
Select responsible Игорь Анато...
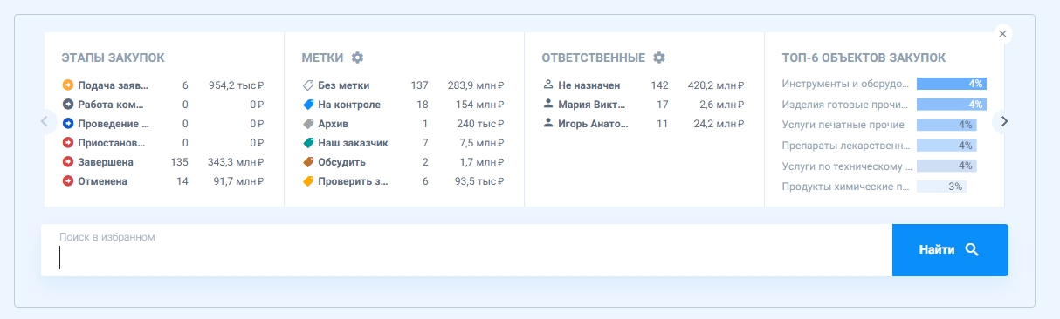pos(594,124)
